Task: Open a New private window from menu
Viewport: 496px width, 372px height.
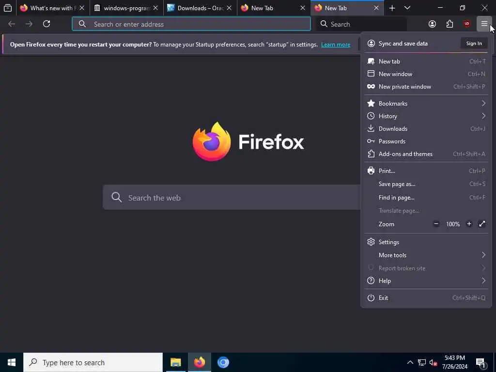Action: pyautogui.click(x=426, y=87)
